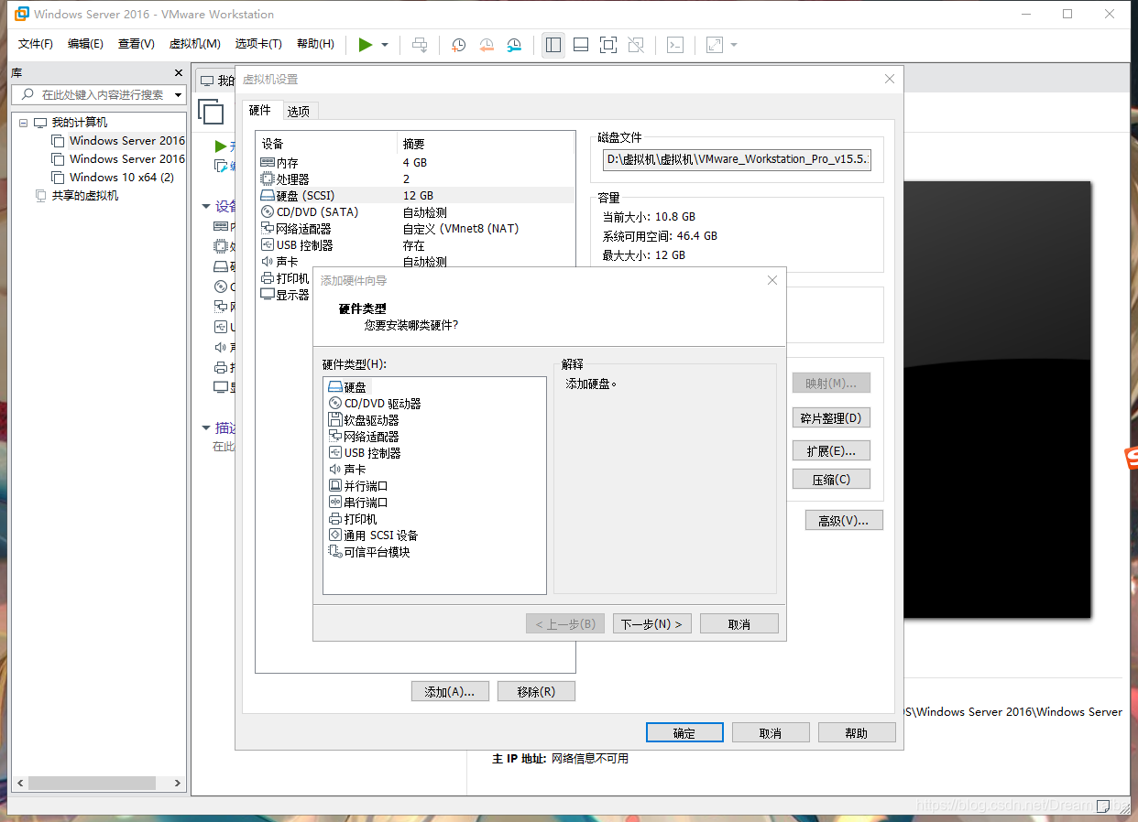Select CD/DVD 驱动器 in wizard hardware types
The image size is (1138, 822).
click(x=374, y=404)
